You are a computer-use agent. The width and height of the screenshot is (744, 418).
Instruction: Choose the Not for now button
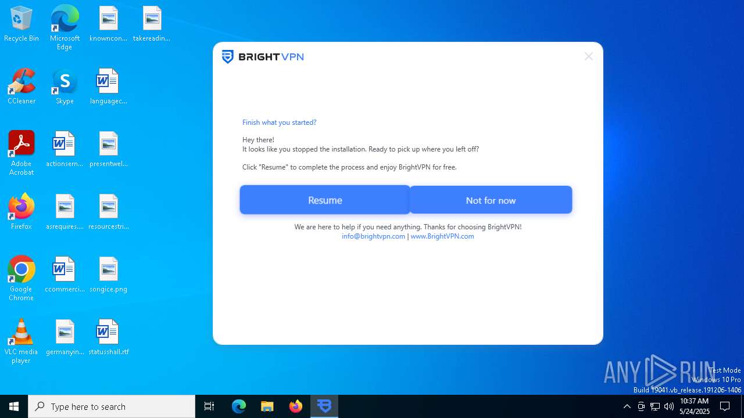(x=491, y=200)
